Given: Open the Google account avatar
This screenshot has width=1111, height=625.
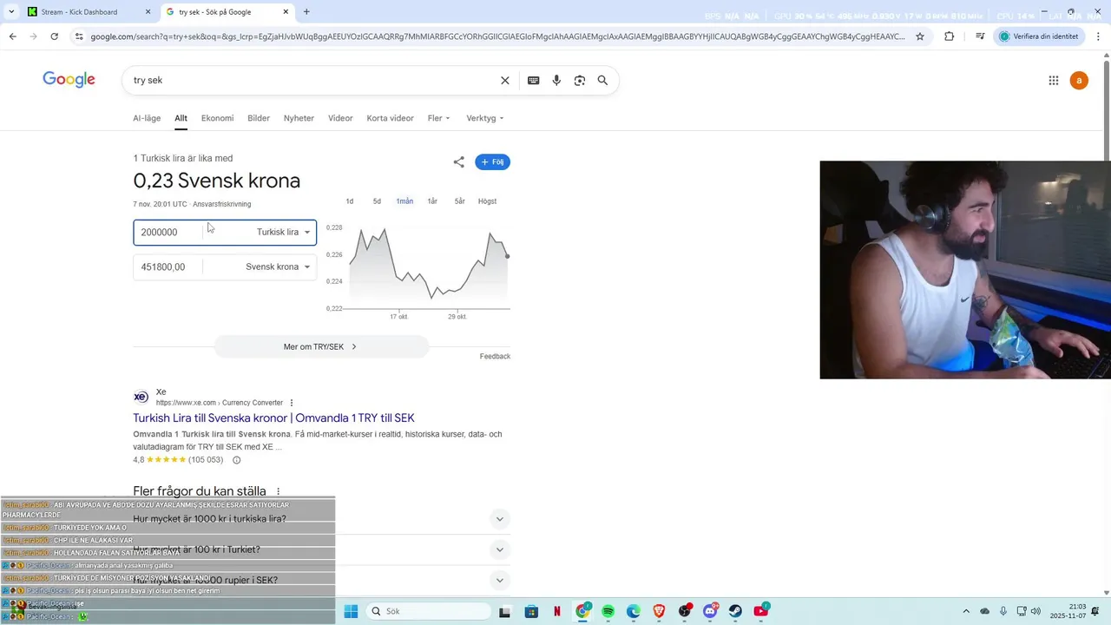Looking at the screenshot, I should [1079, 81].
